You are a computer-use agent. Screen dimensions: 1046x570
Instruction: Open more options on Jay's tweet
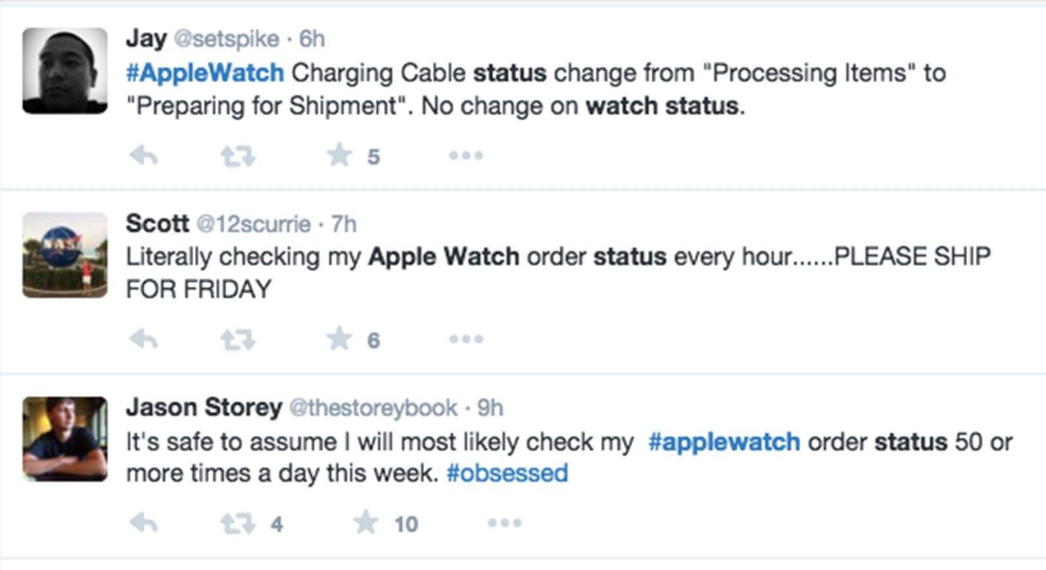click(x=466, y=156)
